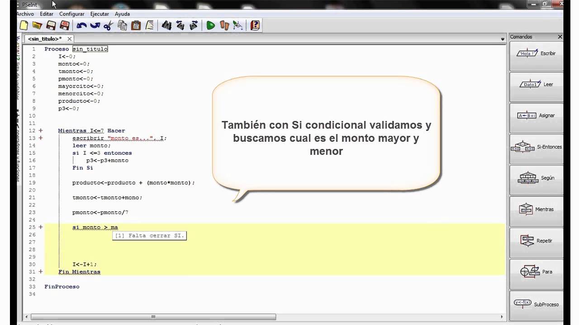Cut selection with the scissors icon
Viewport: 579px width, 325px height.
pos(108,25)
